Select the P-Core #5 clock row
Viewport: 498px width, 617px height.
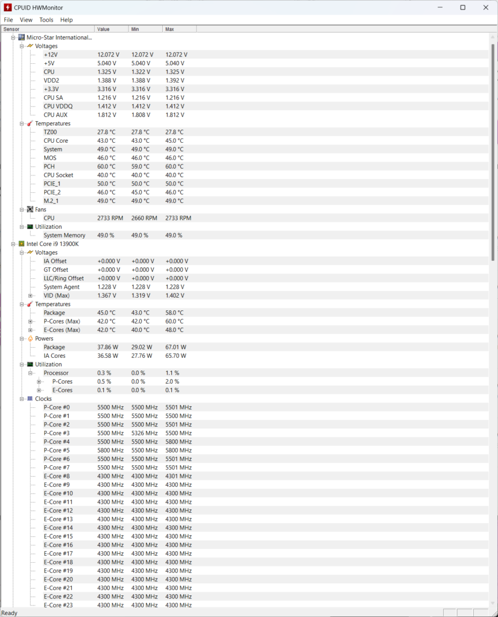pos(57,450)
